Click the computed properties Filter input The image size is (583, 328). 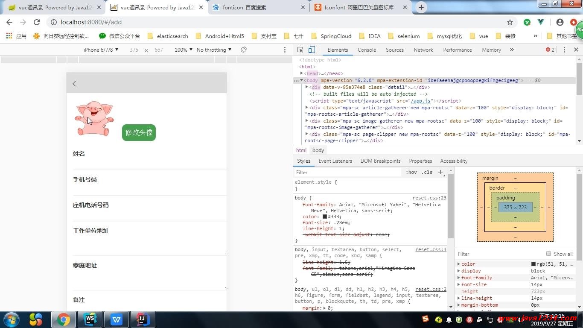coord(499,254)
